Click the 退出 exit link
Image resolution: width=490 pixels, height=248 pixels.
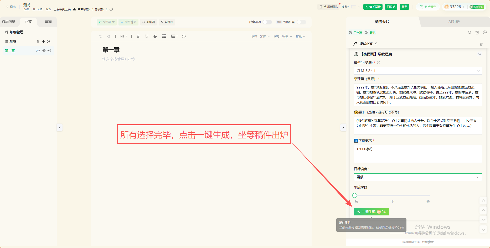coord(11,7)
